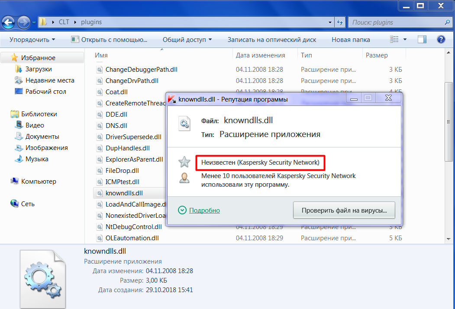Click the FileDrop.dll file icon
This screenshot has height=309, width=455.
[x=100, y=171]
